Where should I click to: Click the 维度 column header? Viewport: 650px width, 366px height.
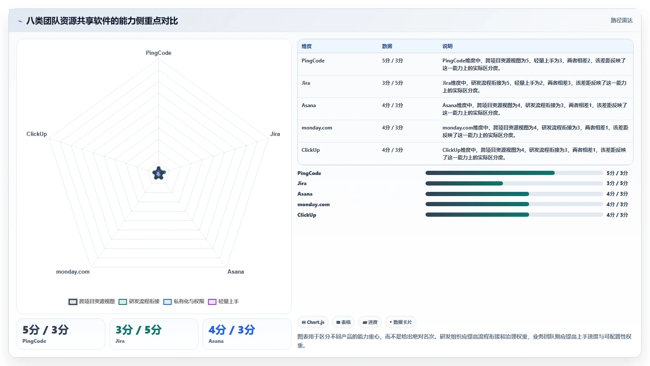(x=307, y=46)
